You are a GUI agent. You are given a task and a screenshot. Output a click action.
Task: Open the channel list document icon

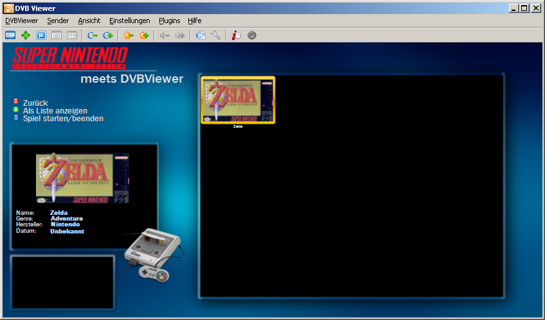coord(201,35)
